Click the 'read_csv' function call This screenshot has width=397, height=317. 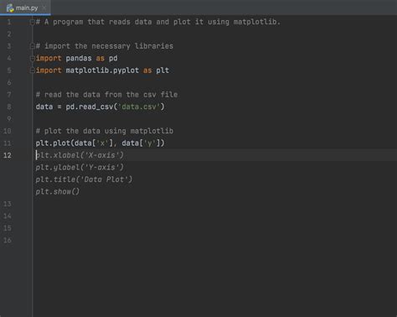(x=95, y=107)
